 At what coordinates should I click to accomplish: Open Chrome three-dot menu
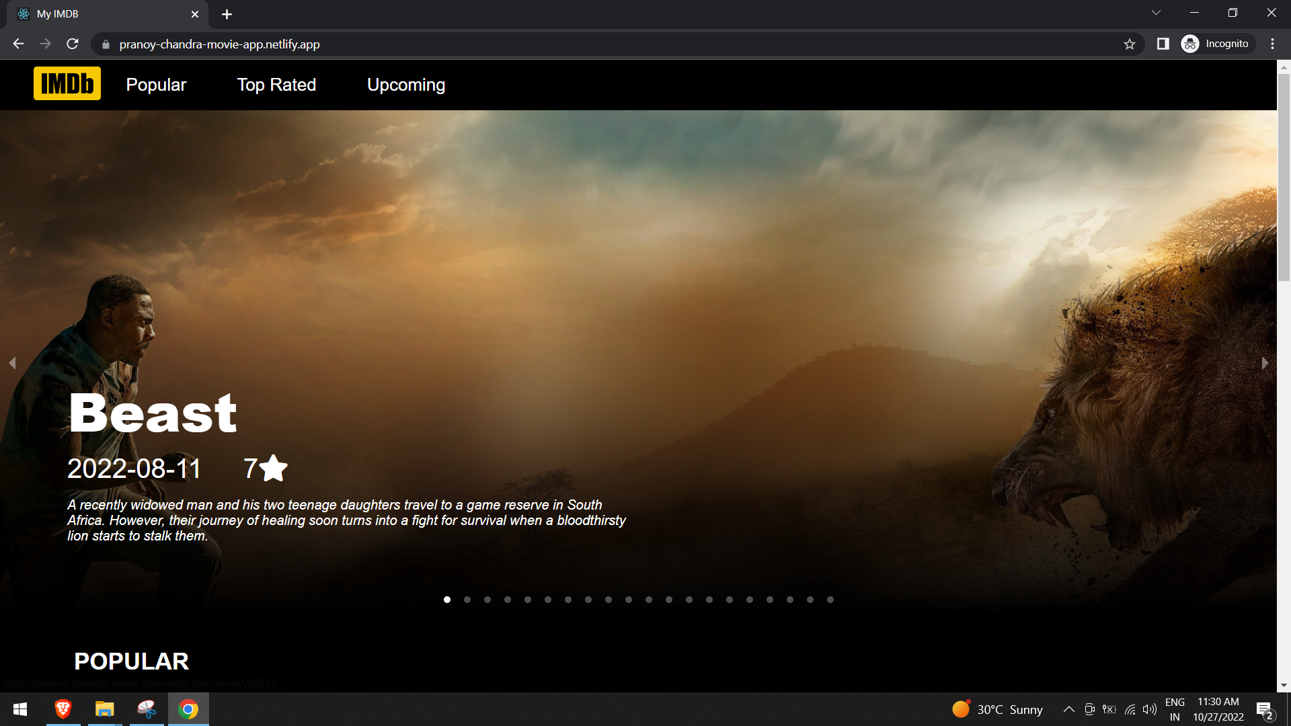(x=1272, y=44)
